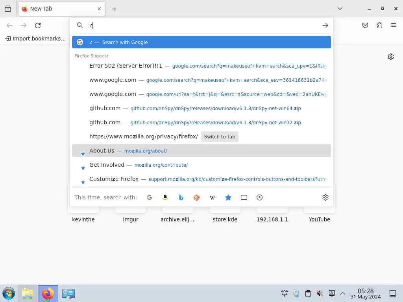
Task: Open the Customize Firefox bookmark suggestion
Action: click(x=201, y=179)
